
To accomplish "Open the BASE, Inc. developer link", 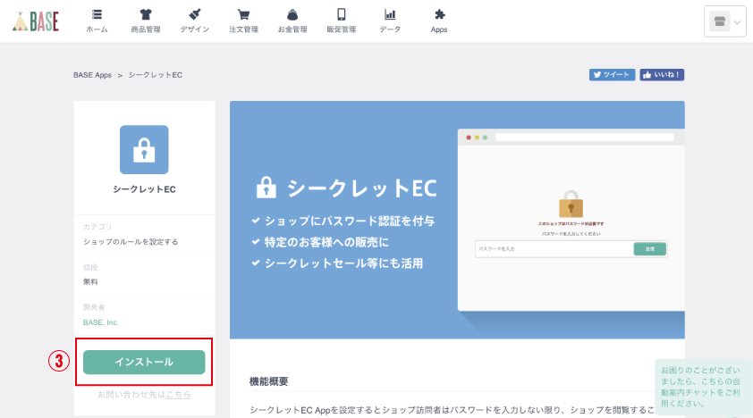I will 100,322.
